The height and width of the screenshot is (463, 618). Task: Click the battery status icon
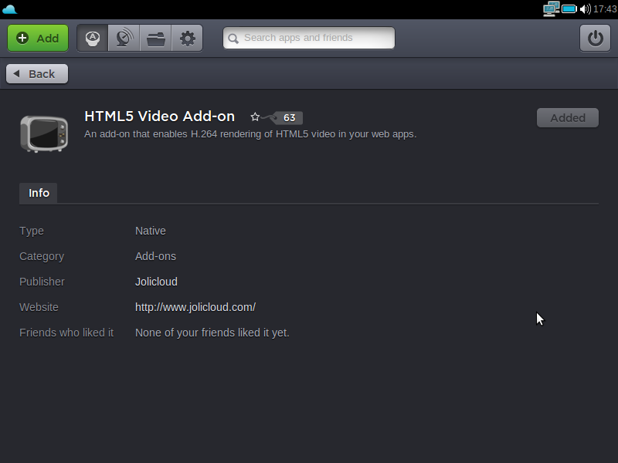pyautogui.click(x=569, y=9)
